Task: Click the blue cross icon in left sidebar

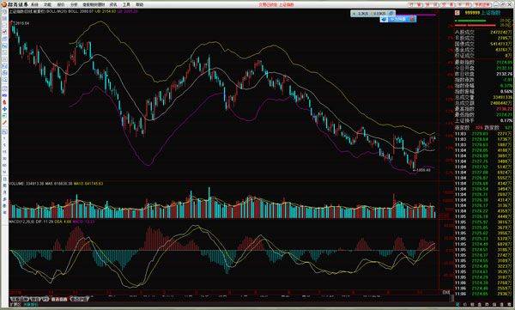Action: [4, 109]
